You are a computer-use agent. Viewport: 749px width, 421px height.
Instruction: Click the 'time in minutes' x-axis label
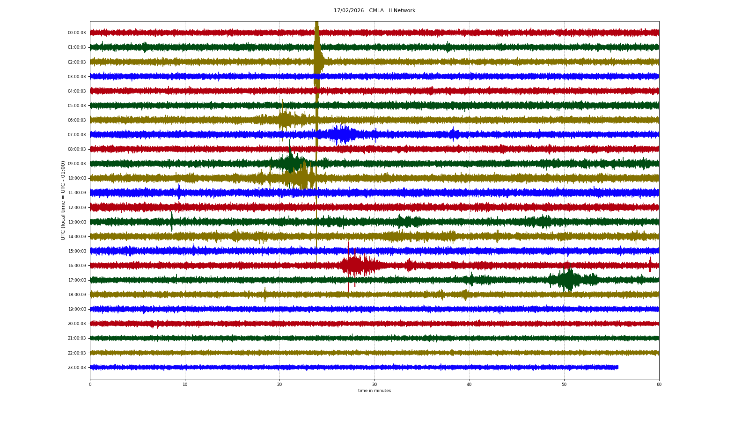(374, 391)
